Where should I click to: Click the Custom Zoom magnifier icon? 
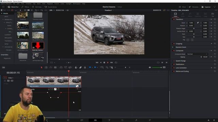coord(111,67)
